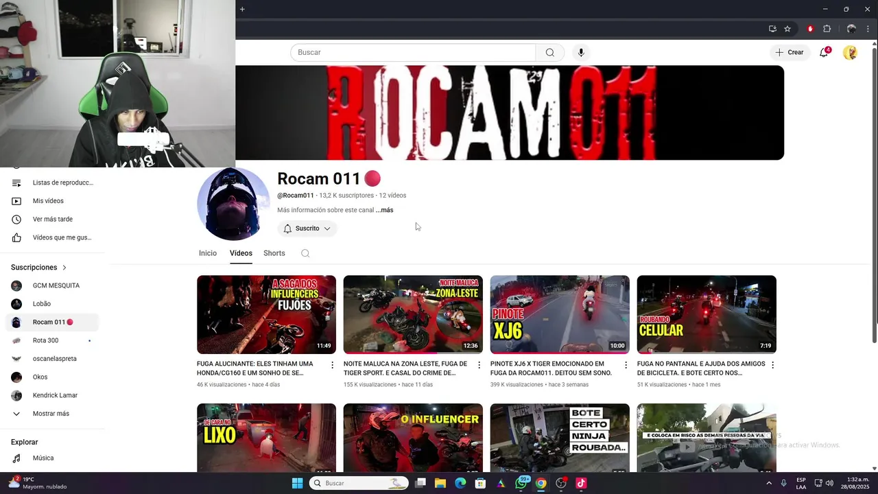Screen dimensions: 878x494
Task: Select the Videos channel tab
Action: tap(241, 253)
